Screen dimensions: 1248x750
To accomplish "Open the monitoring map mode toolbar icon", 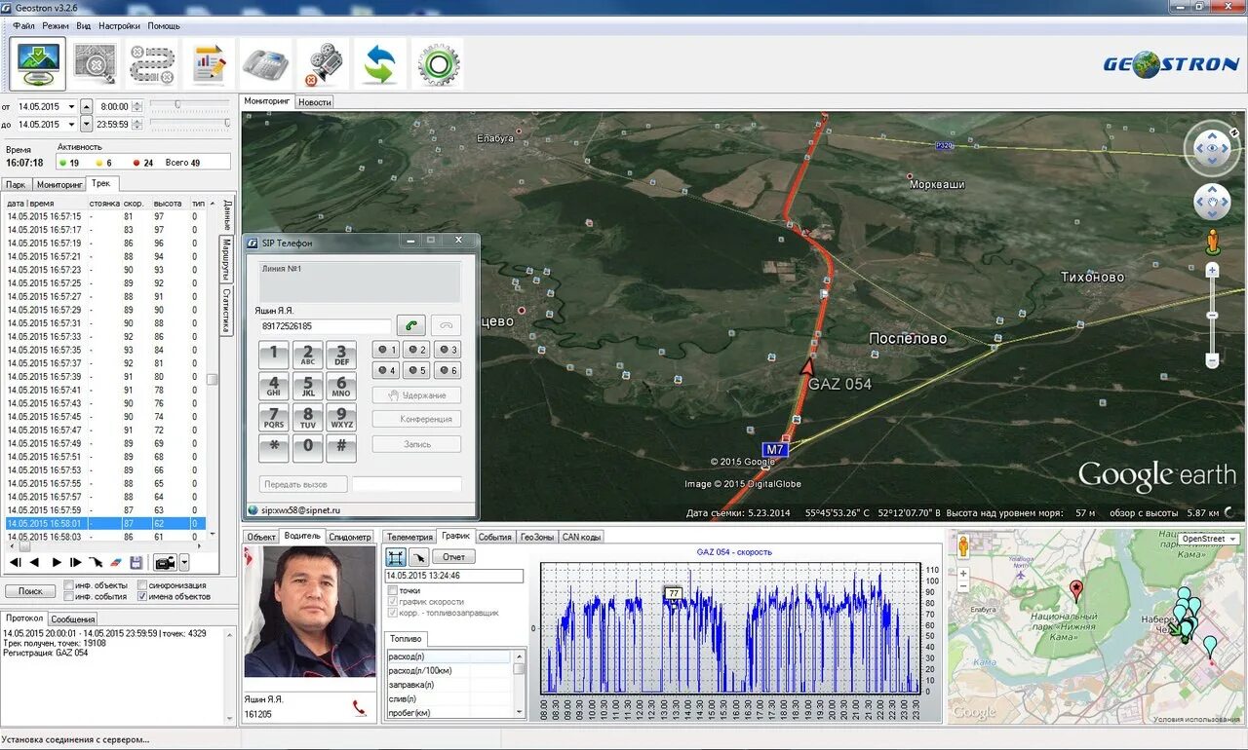I will coord(39,64).
